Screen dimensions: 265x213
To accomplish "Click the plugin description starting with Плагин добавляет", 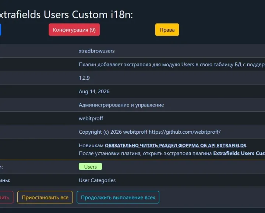I will [172, 64].
